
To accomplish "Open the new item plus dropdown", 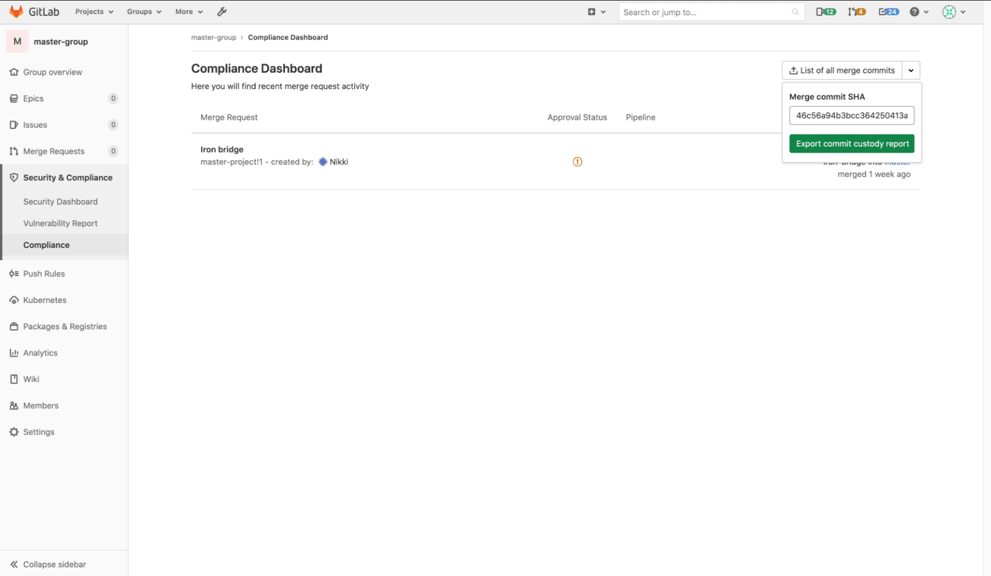I will click(596, 11).
